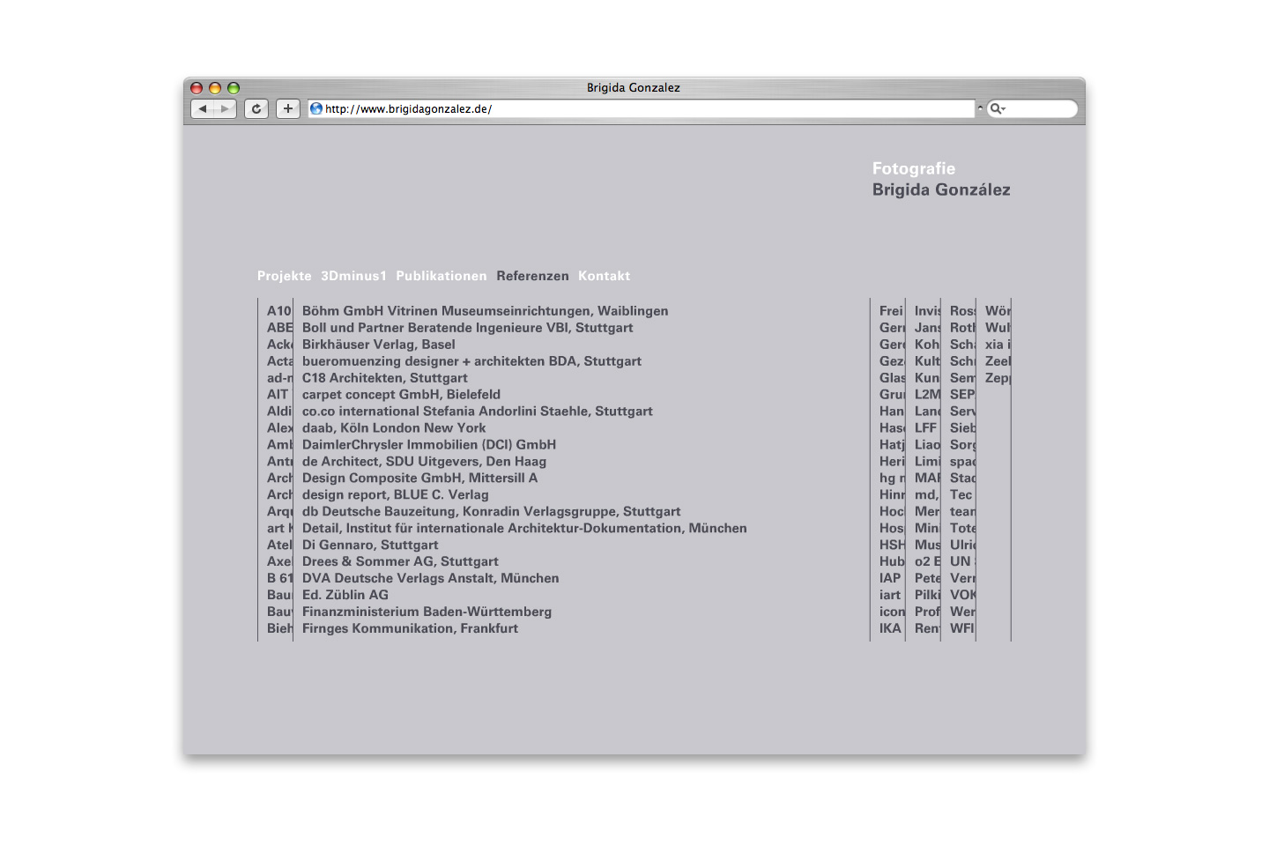Click design report, BLUE C. Verlag
Viewport: 1269px width, 846px height.
coord(396,495)
